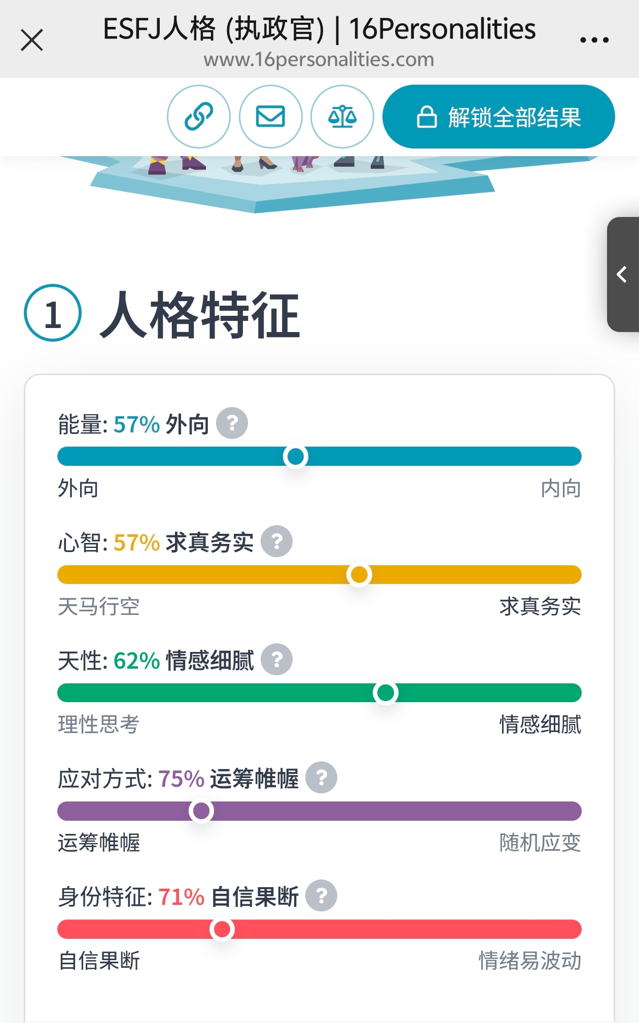Click the green 天性 slider handle
This screenshot has width=639, height=1023.
385,693
